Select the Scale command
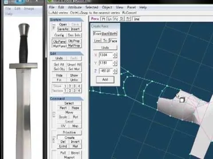Screen dimensions: 213x159 (63, 117)
